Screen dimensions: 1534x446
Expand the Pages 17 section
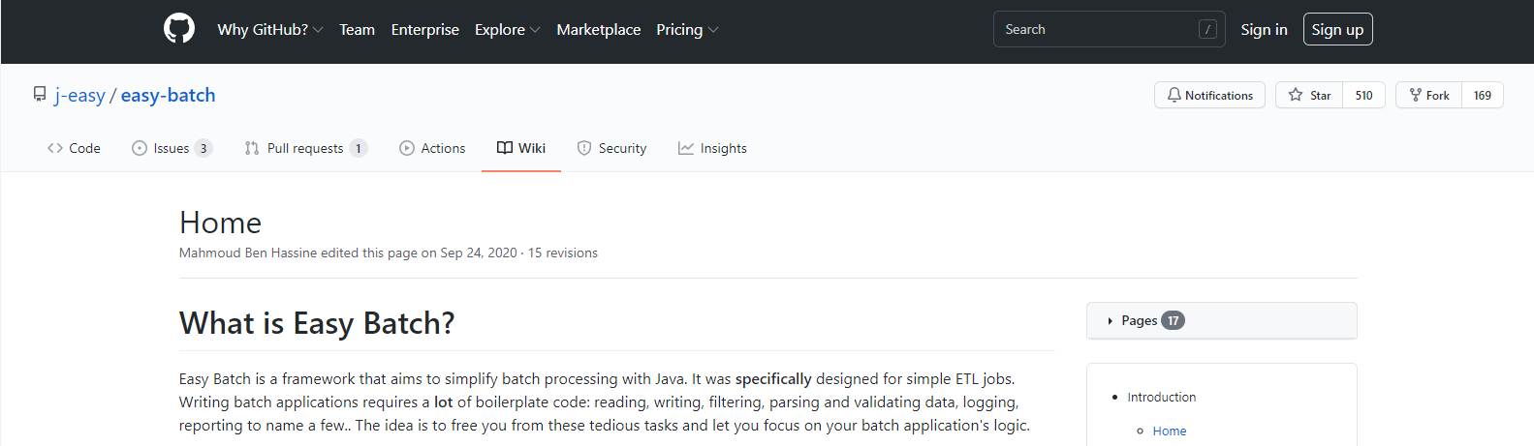(1221, 320)
